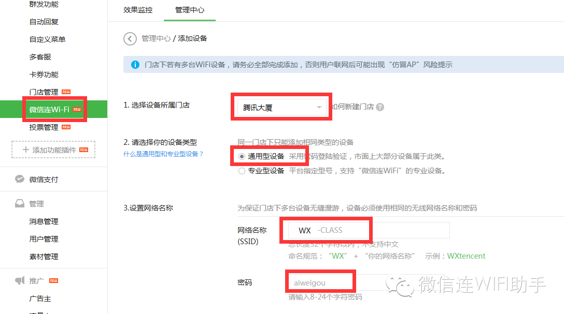
Task: Click the 管理中心 breadcrumb link
Action: (x=156, y=38)
